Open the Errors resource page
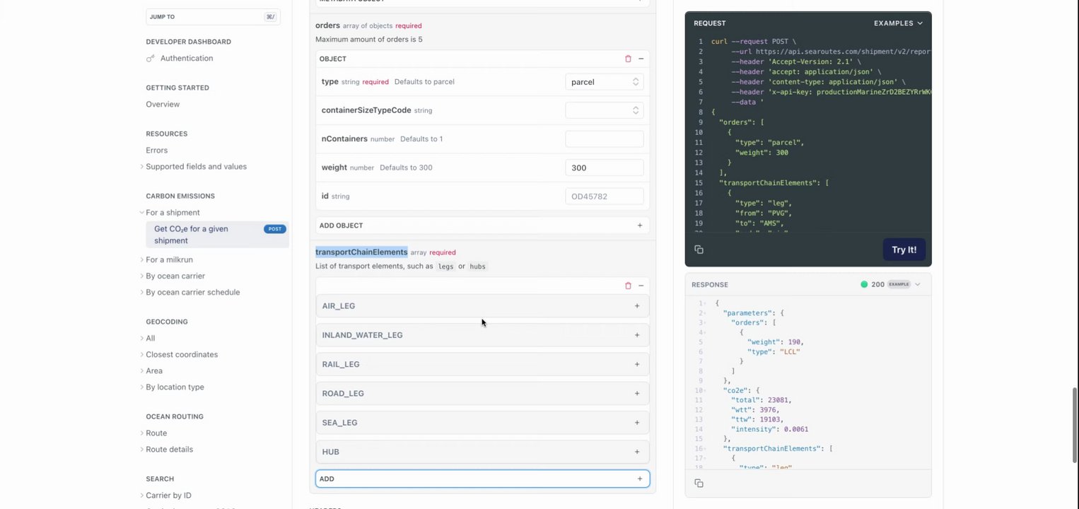 point(157,150)
